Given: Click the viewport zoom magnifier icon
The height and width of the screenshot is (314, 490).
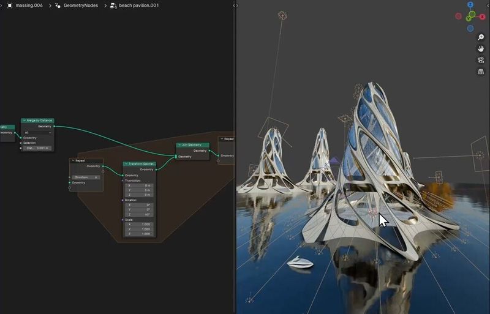Looking at the screenshot, I should (481, 37).
